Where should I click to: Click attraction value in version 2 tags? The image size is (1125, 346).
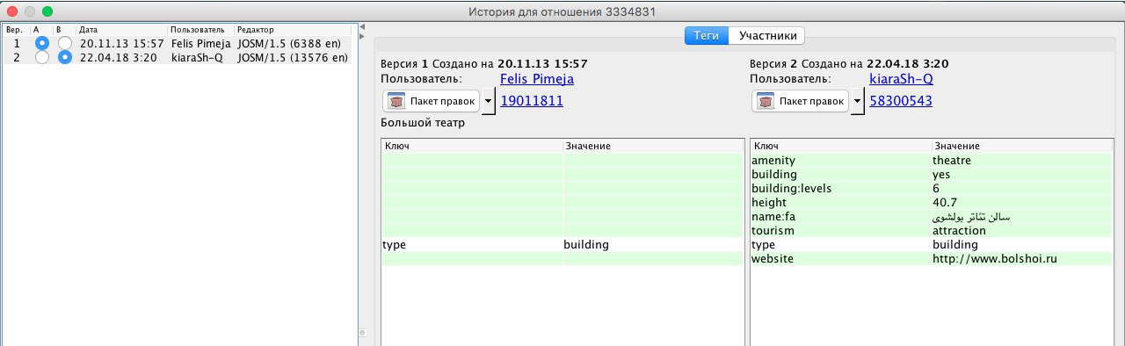pyautogui.click(x=959, y=231)
